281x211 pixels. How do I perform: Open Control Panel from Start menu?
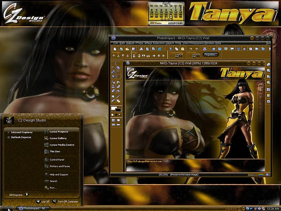[57, 160]
